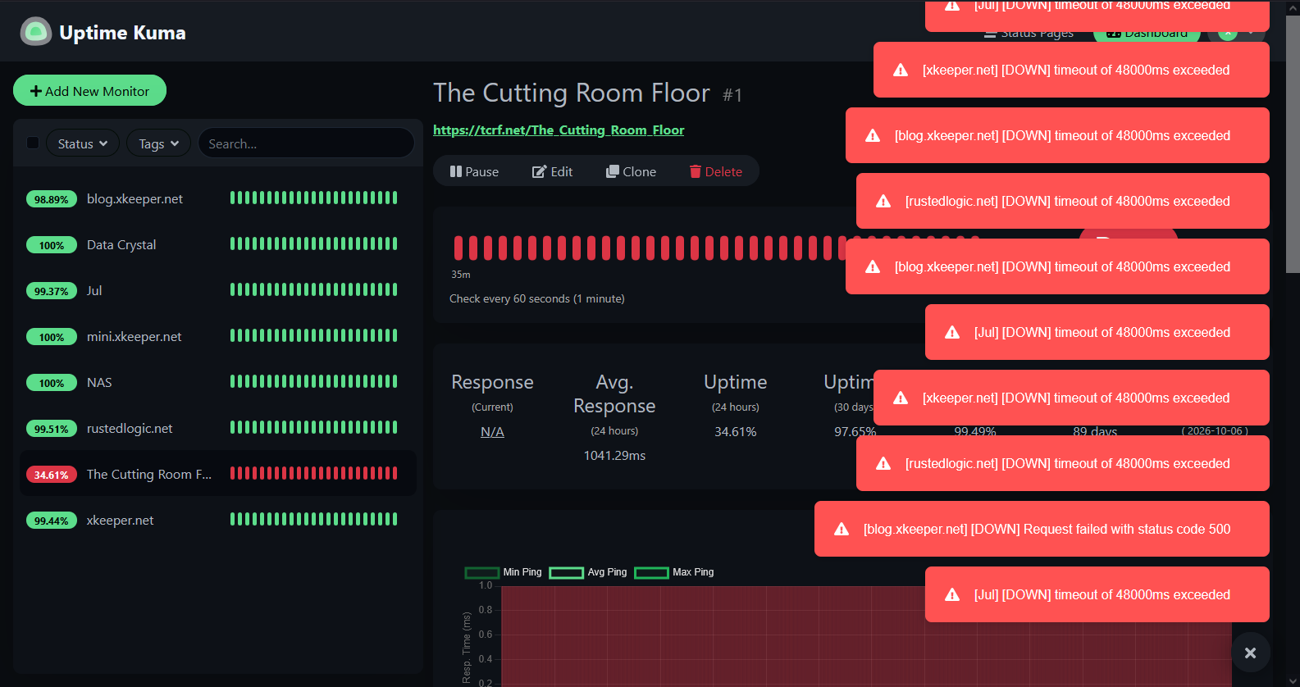Open the Status filter dropdown

(83, 143)
